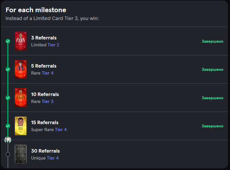Open the Tier 4 link under 5 Referrals
The width and height of the screenshot is (230, 170).
48,73
